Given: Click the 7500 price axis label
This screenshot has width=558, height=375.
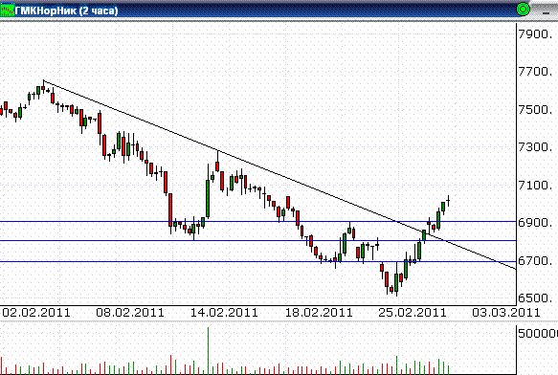Looking at the screenshot, I should [x=536, y=110].
